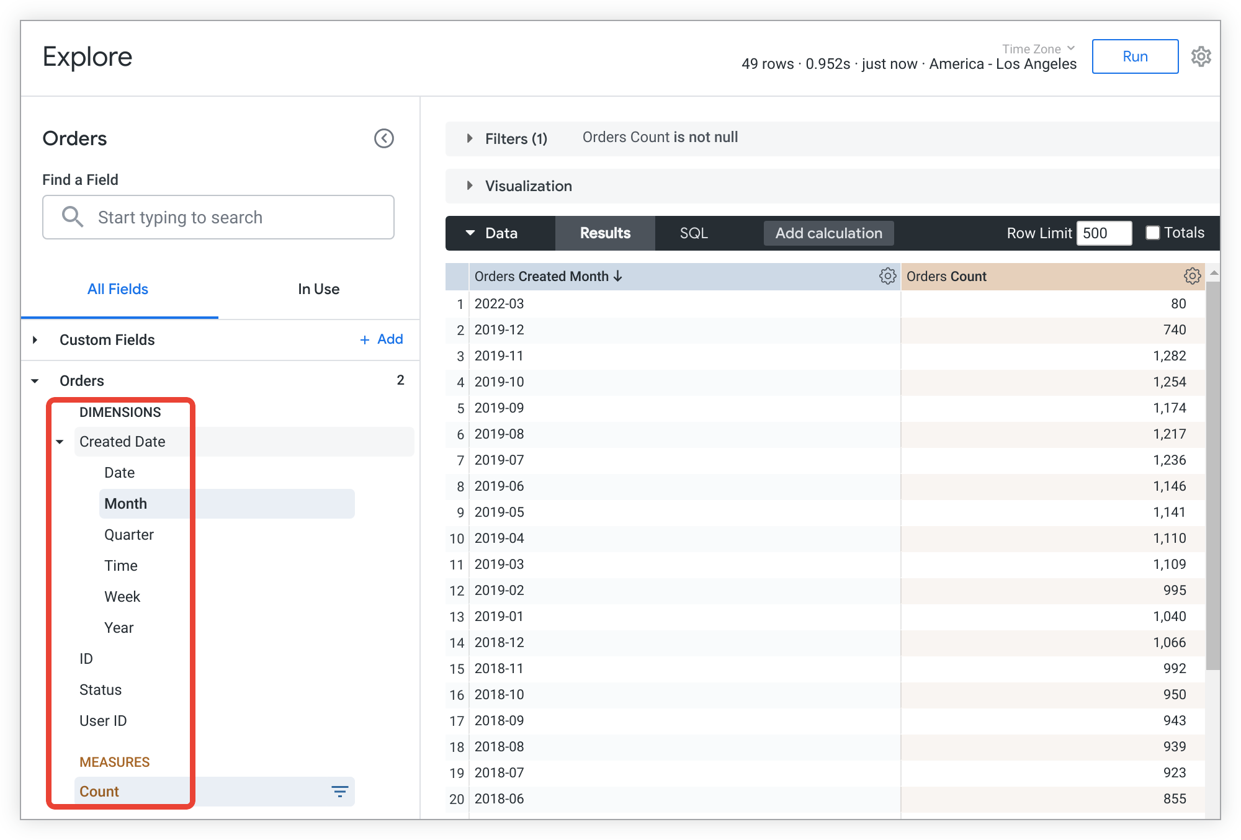Click the sort arrow on Created Month header

click(618, 276)
